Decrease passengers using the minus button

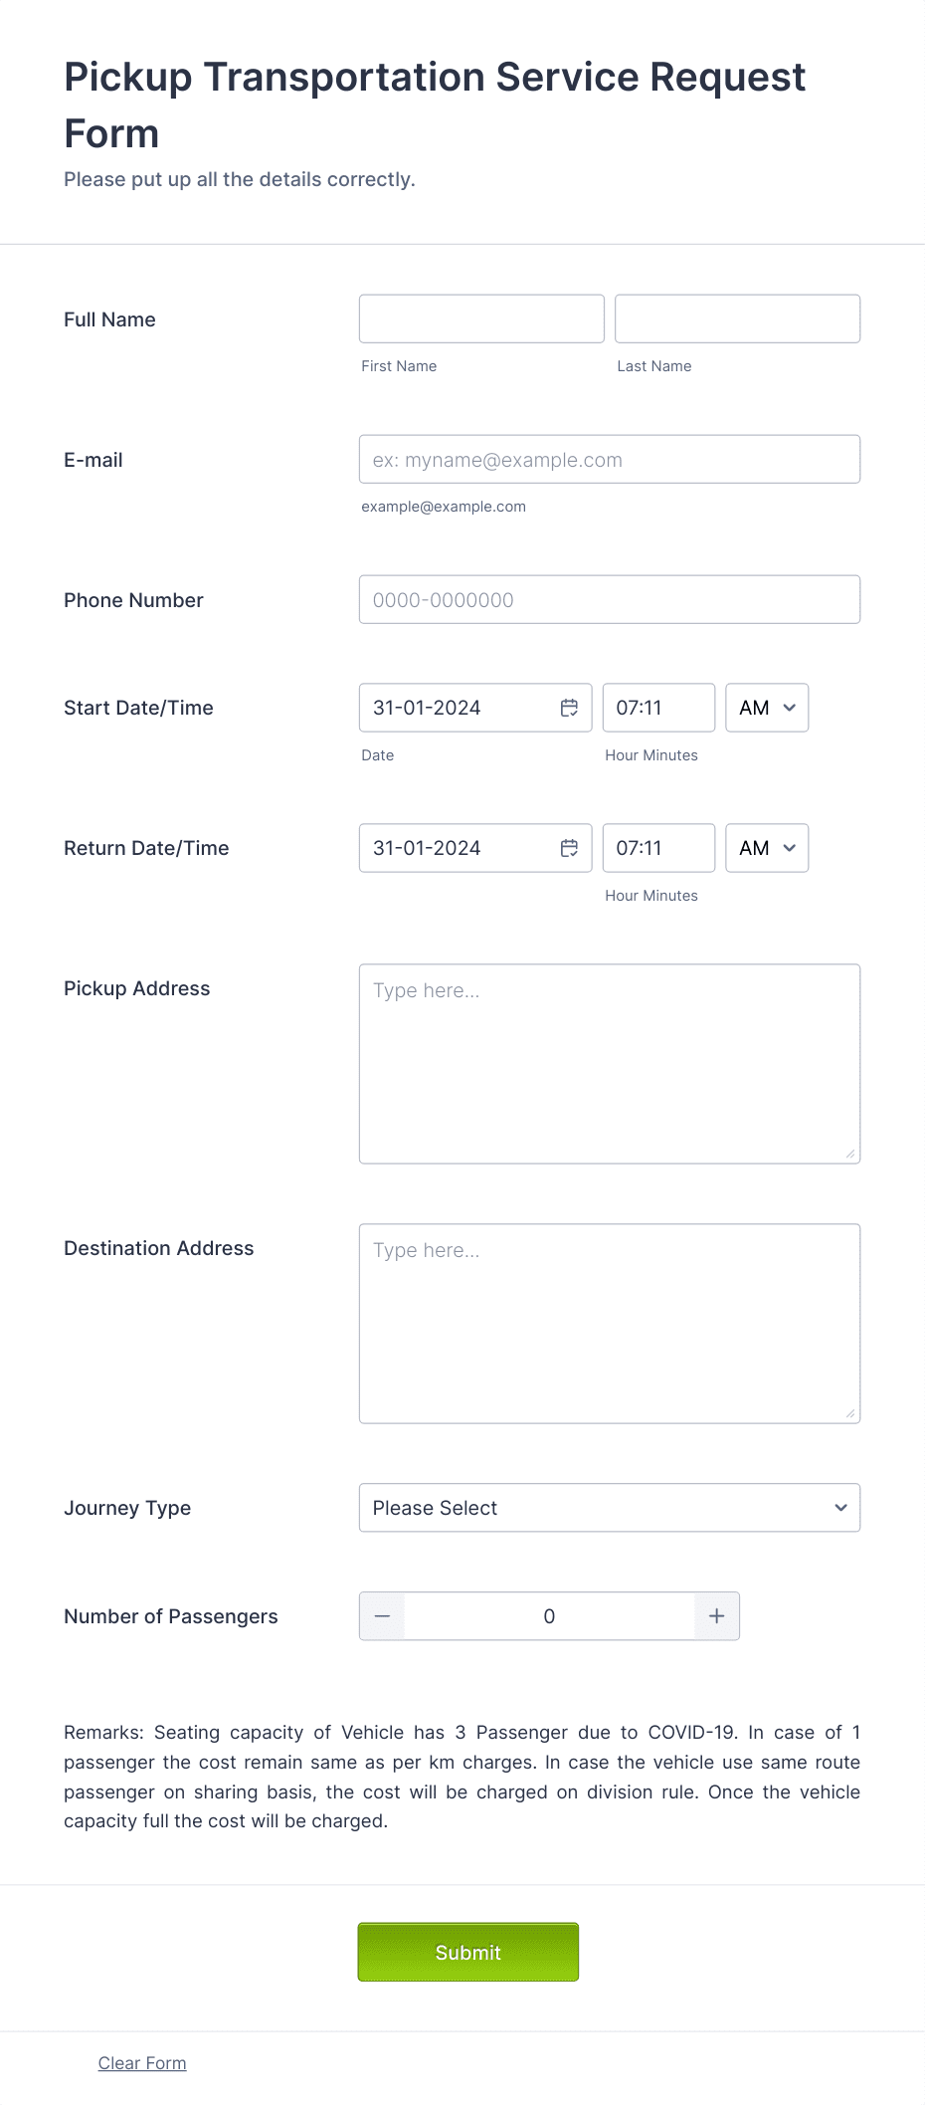click(382, 1616)
